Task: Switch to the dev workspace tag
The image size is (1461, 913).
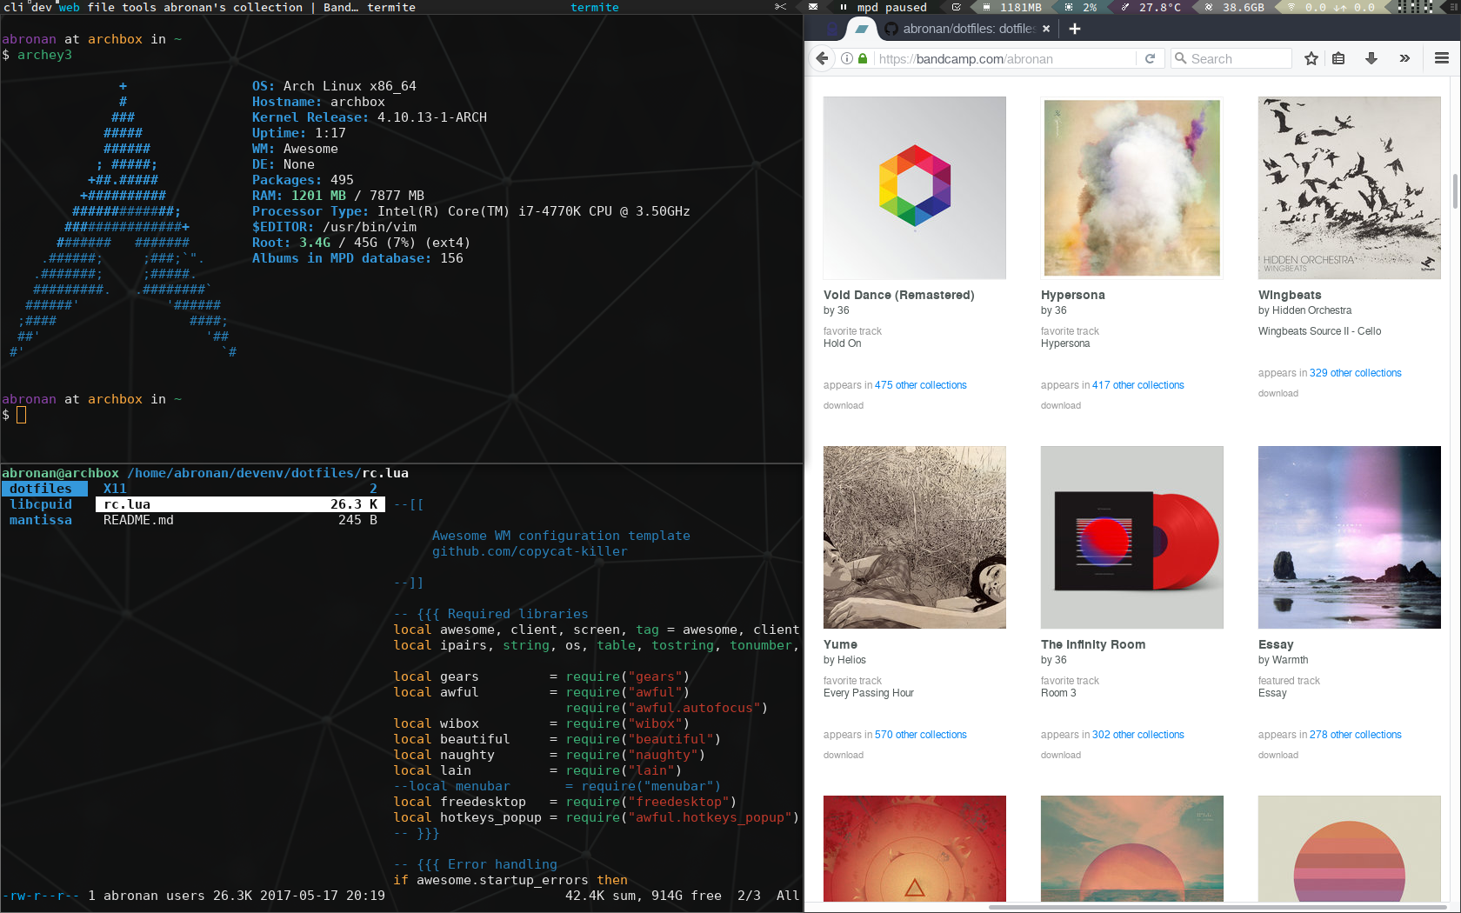Action: click(x=41, y=7)
